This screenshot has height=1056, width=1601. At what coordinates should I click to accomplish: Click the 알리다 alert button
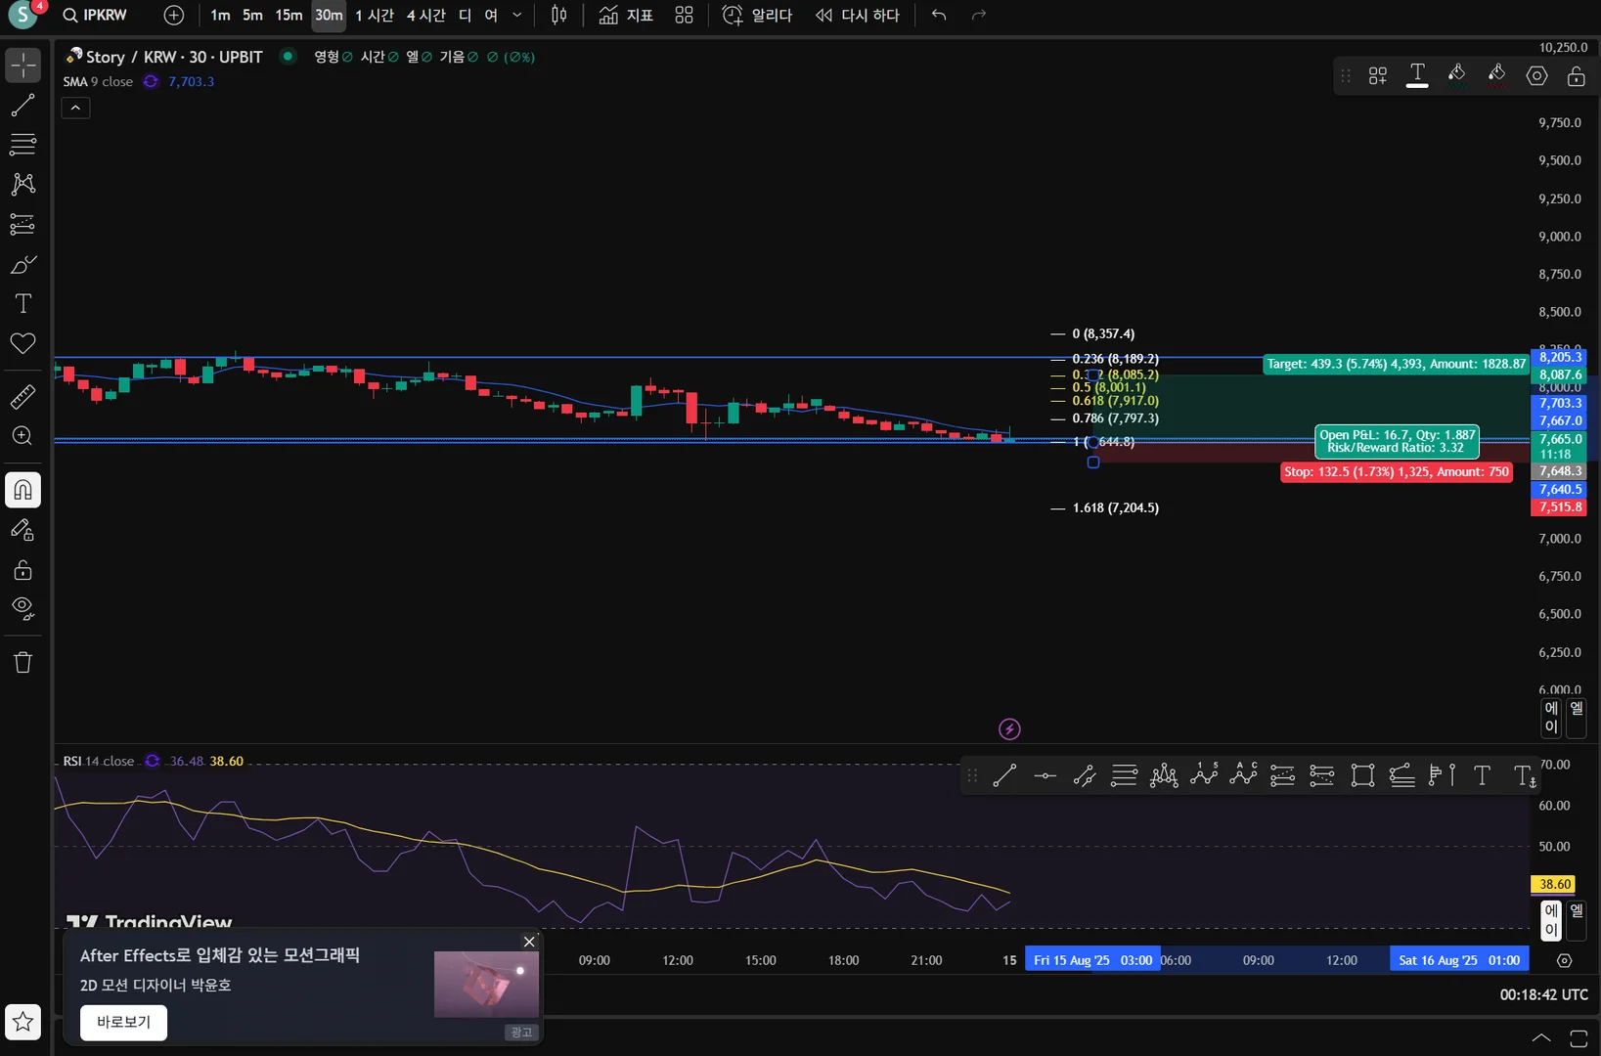click(757, 16)
